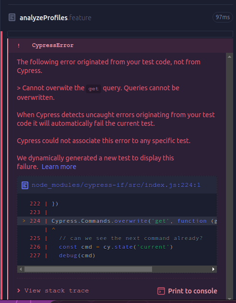Click code line 227 debug(cmd)
Screen dimensions: 236x303
(77, 255)
